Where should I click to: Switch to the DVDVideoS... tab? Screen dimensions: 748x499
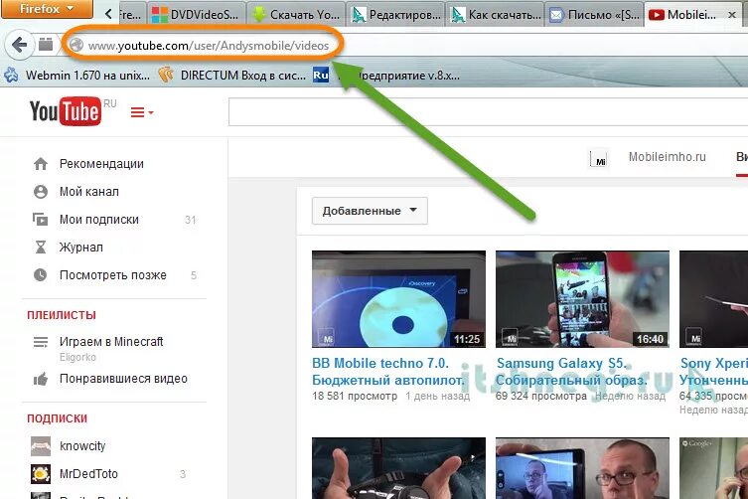point(197,15)
